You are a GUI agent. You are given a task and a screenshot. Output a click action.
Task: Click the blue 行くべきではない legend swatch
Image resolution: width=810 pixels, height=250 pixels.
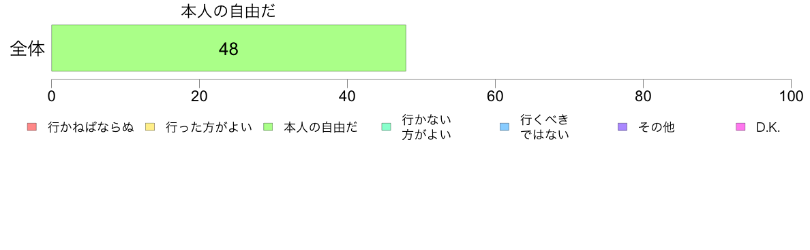click(x=504, y=127)
